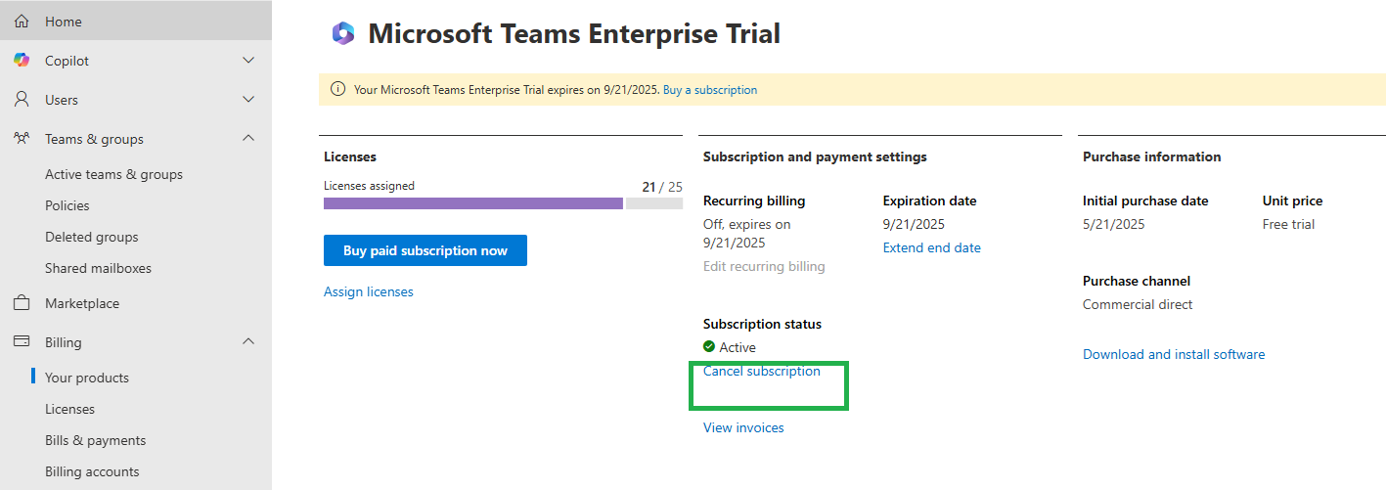Click Buy paid subscription now button
Screen dimensions: 1386x490
pyautogui.click(x=425, y=250)
